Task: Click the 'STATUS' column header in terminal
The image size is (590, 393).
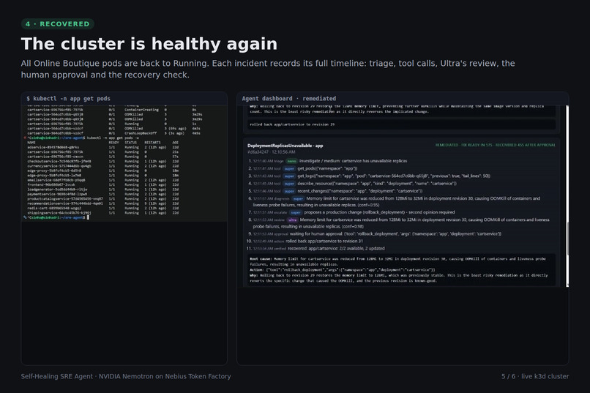Action: (x=131, y=143)
